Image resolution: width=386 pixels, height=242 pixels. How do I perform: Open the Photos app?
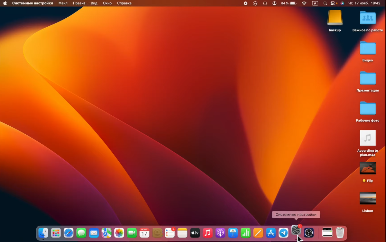(119, 233)
